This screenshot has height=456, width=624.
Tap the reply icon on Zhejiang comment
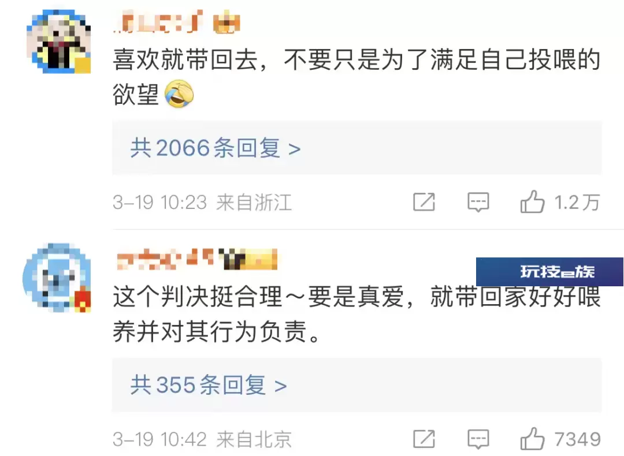(478, 203)
